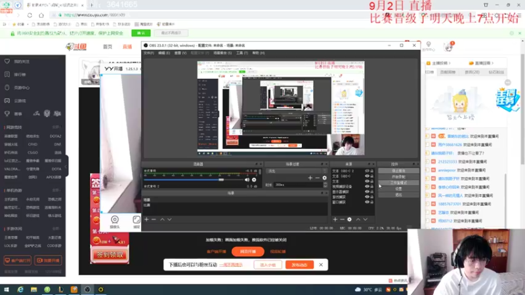The width and height of the screenshot is (525, 295).
Task: Open the 主播任务 badge icon near chat
Action: point(507,100)
